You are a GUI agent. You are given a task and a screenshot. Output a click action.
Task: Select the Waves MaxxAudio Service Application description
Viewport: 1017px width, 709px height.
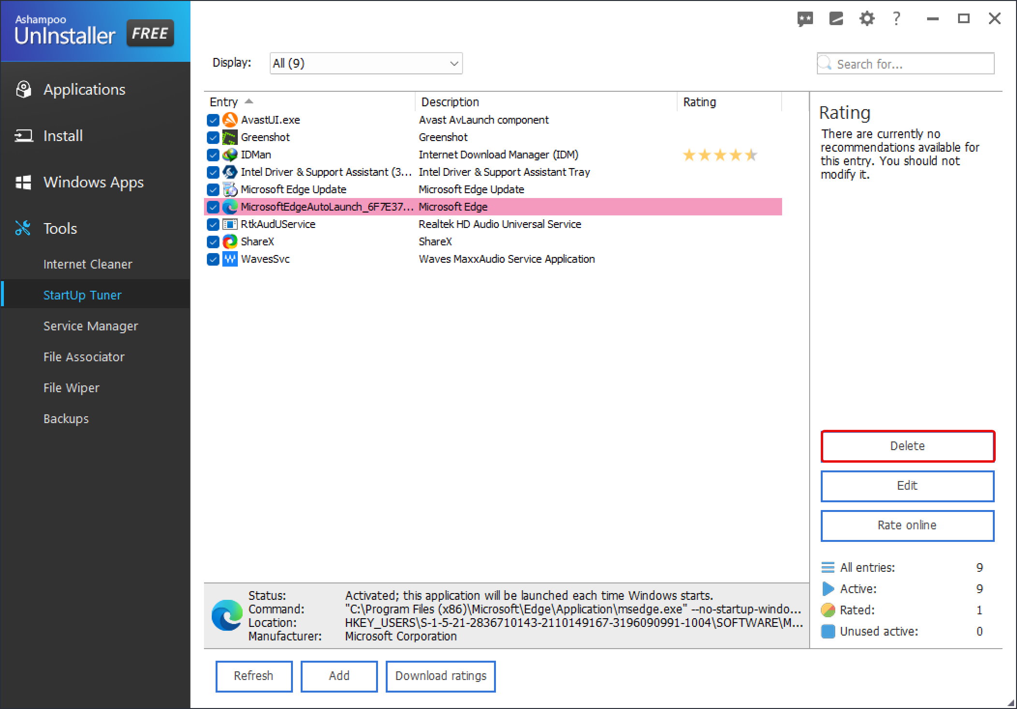pyautogui.click(x=507, y=259)
